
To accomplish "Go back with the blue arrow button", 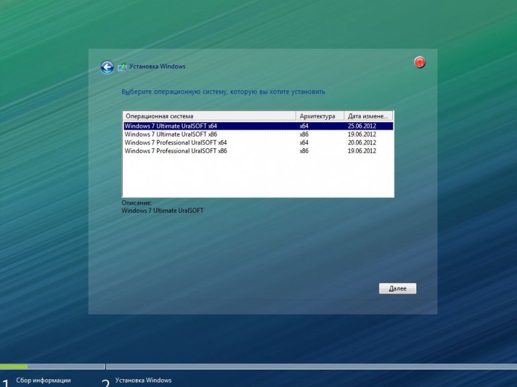I will point(107,67).
